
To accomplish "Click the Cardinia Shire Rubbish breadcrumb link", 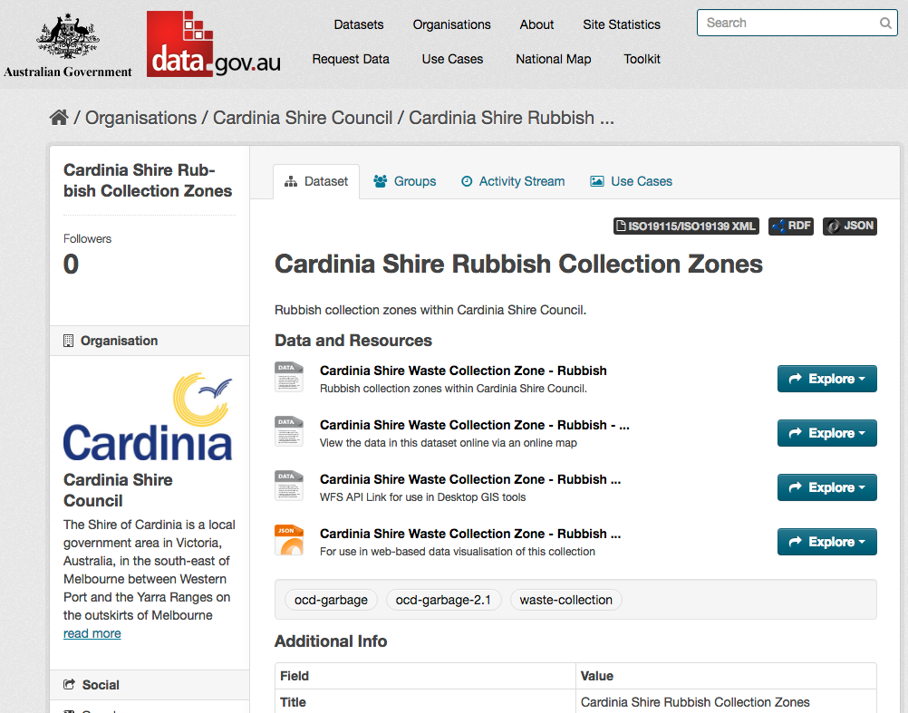I will [511, 118].
